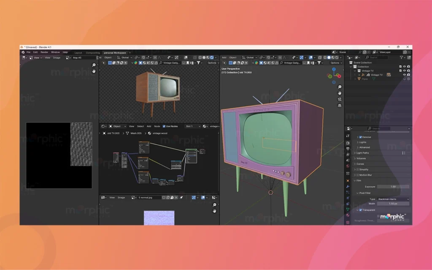This screenshot has width=432, height=270.
Task: Click the Add menu in 3D viewport header
Action: click(x=224, y=57)
